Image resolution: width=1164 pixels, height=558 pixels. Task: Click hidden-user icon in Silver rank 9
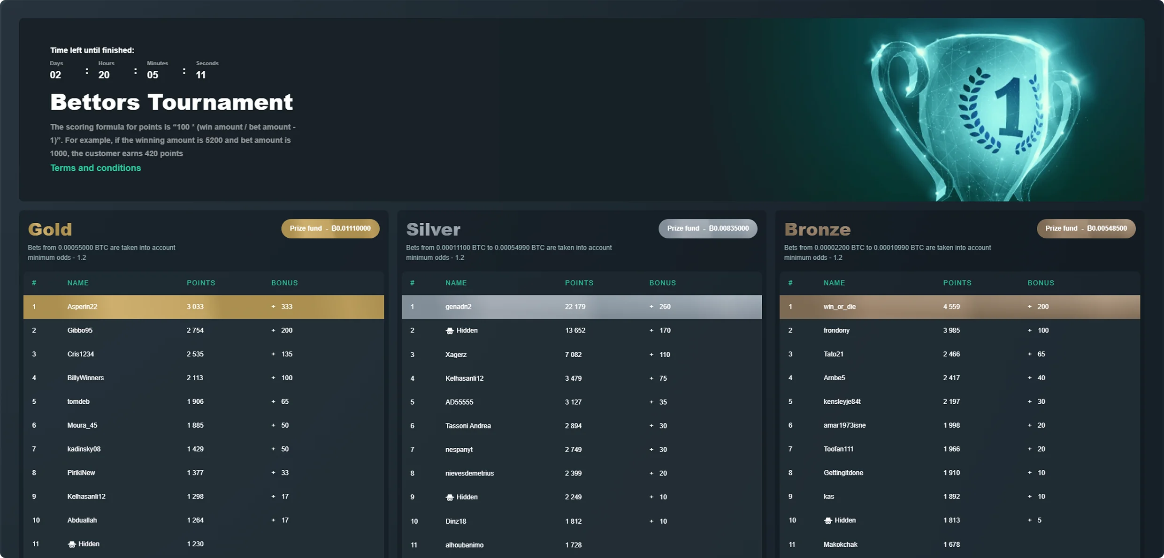pyautogui.click(x=450, y=498)
